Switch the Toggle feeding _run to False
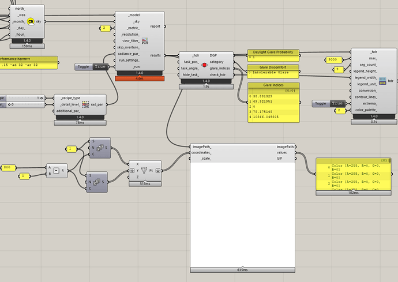 100,67
